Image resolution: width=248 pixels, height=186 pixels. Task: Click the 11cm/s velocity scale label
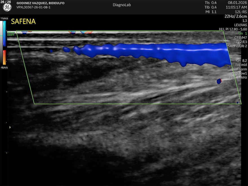click(x=4, y=18)
